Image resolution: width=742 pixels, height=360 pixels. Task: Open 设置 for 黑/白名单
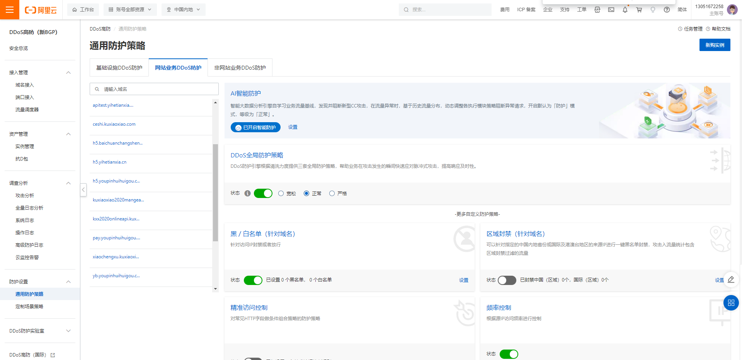tap(464, 280)
